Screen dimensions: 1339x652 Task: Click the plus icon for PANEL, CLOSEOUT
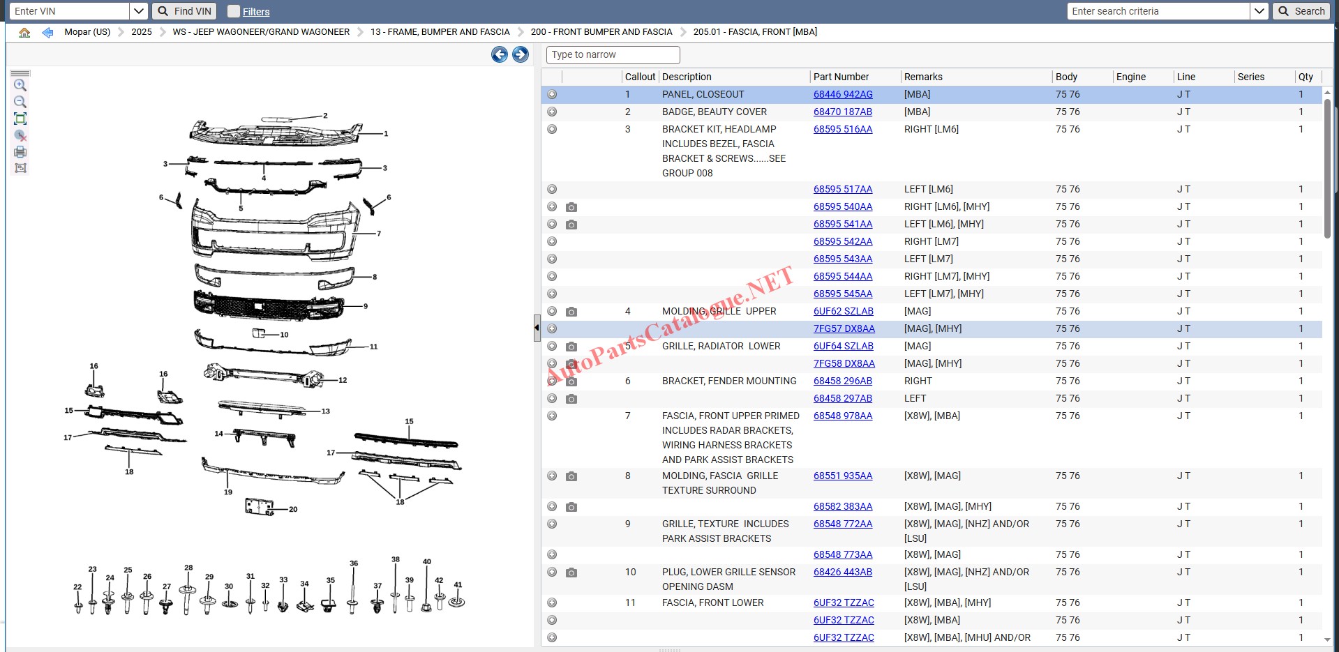(x=552, y=94)
